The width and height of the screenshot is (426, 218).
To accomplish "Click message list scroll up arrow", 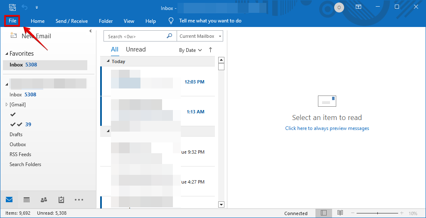I will point(221,60).
